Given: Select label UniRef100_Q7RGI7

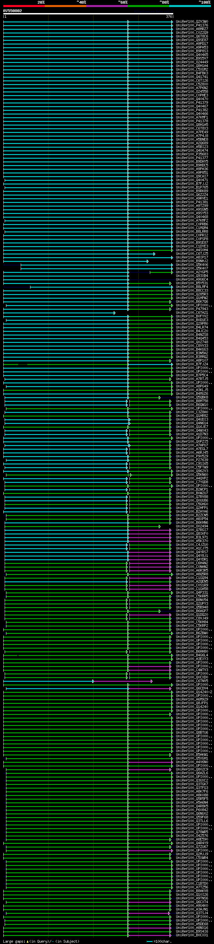Looking at the screenshot, I should 192,530.
